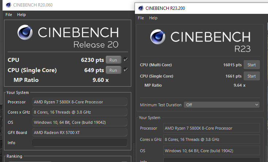Open File menu in R23 window

coord(141,18)
